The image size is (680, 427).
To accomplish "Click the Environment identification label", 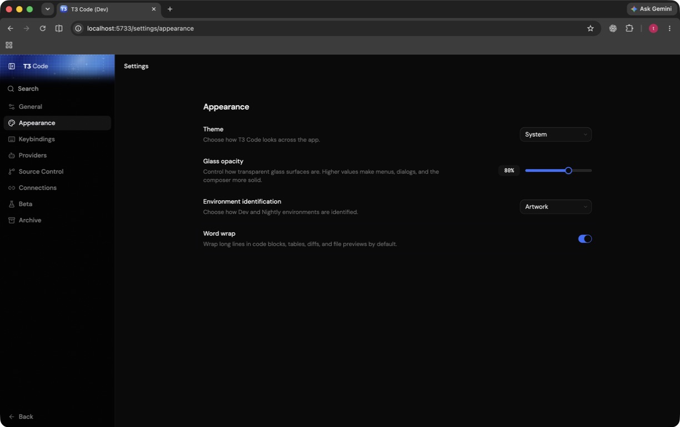I will point(242,201).
